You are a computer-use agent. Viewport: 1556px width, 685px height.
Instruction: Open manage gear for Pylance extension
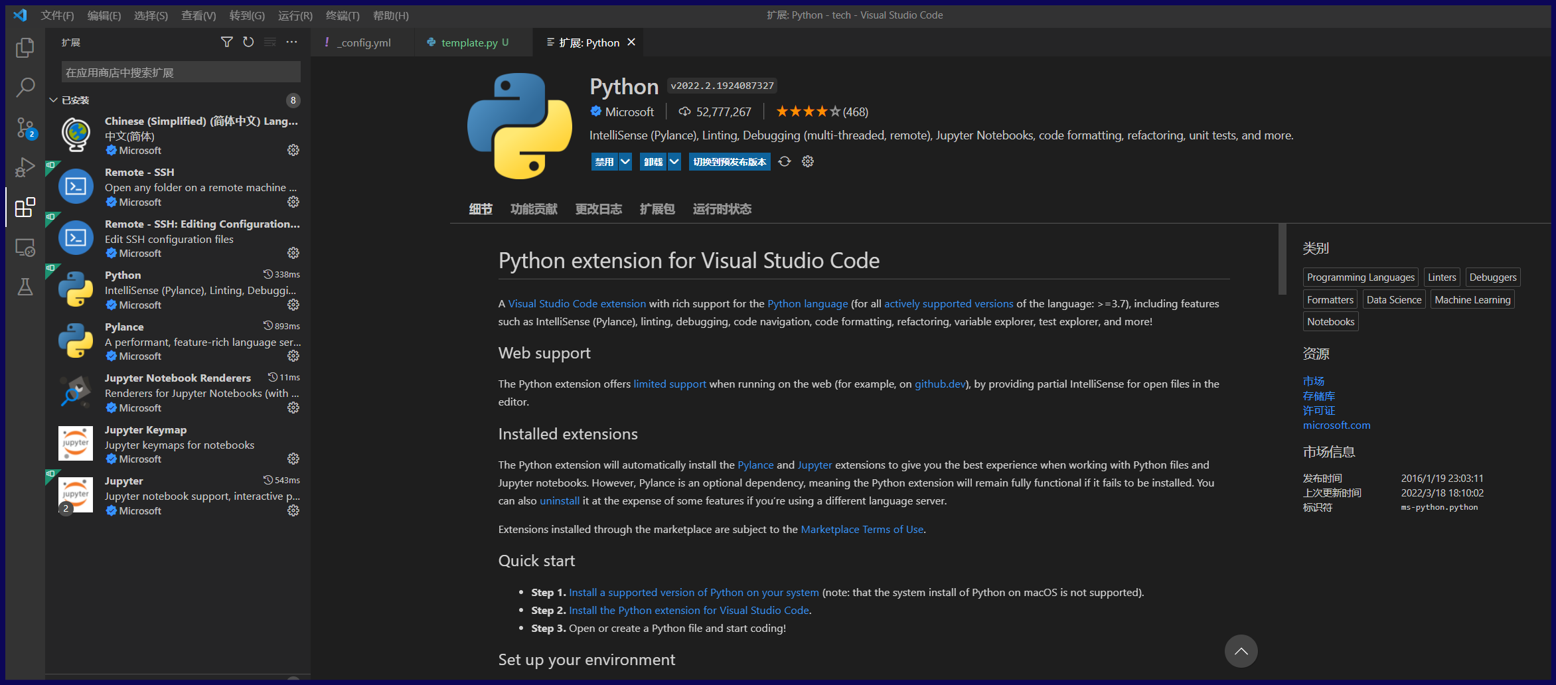pyautogui.click(x=293, y=356)
